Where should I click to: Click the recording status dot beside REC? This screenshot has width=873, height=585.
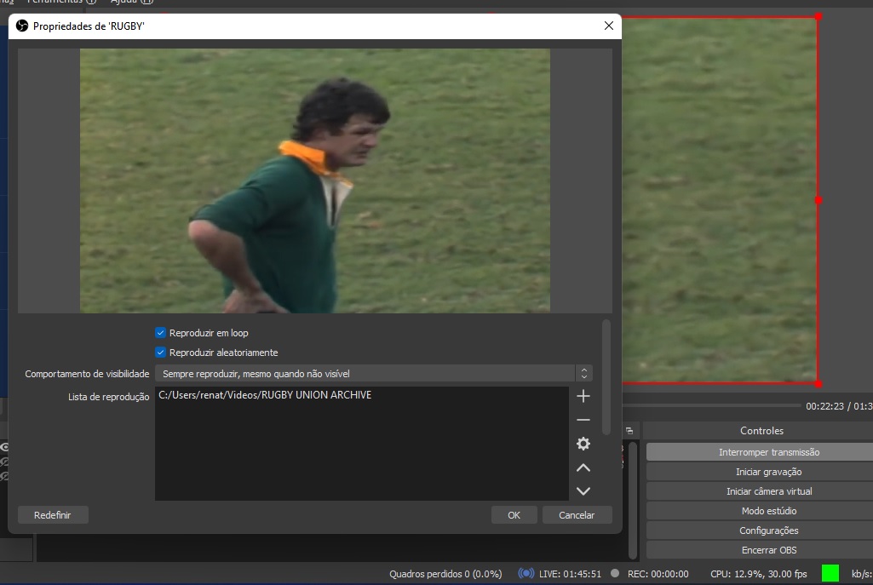[x=615, y=573]
